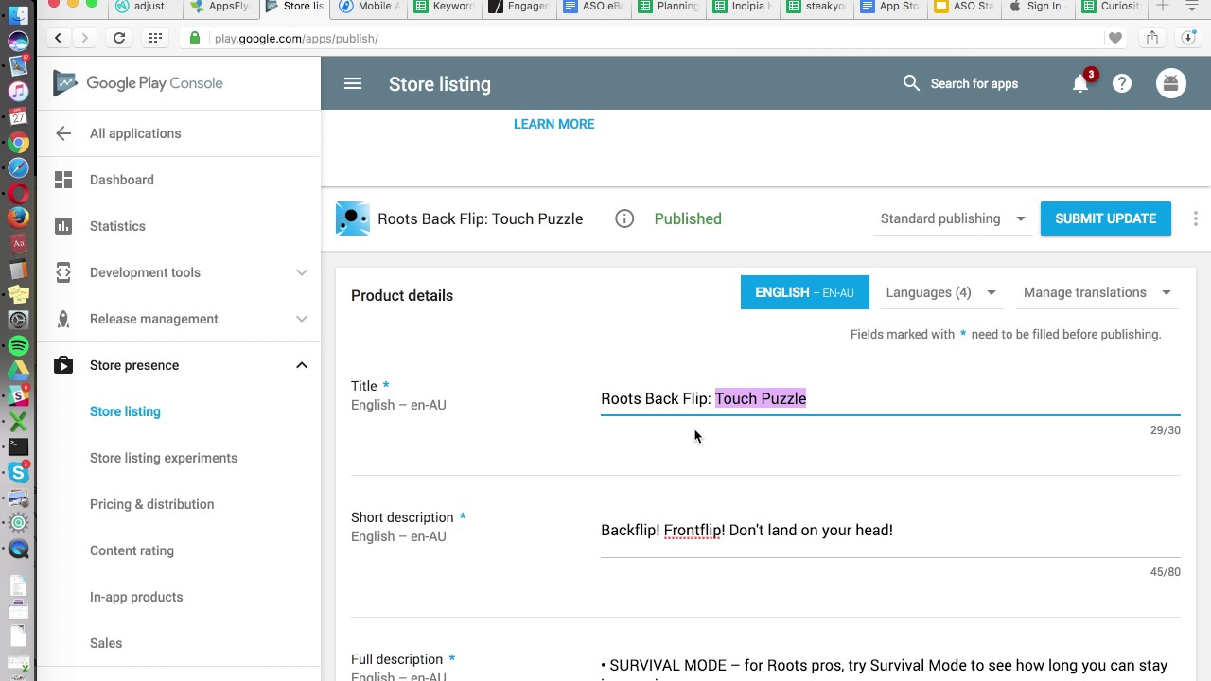Click the Dashboard grid icon

(63, 180)
